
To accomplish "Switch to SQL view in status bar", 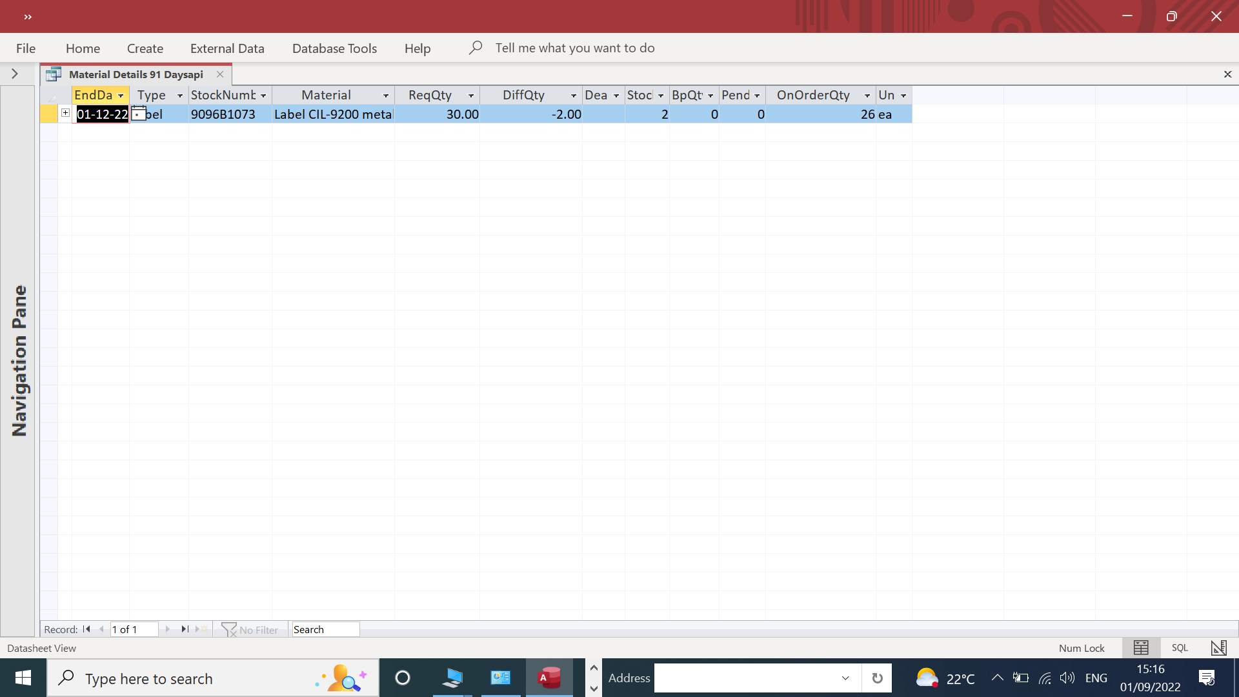I will click(x=1180, y=648).
